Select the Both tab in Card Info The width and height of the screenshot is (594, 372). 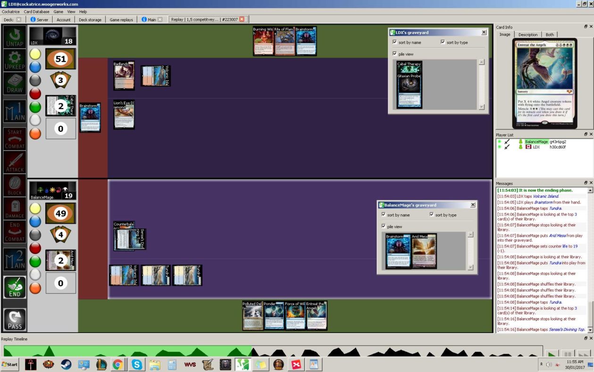pos(550,34)
